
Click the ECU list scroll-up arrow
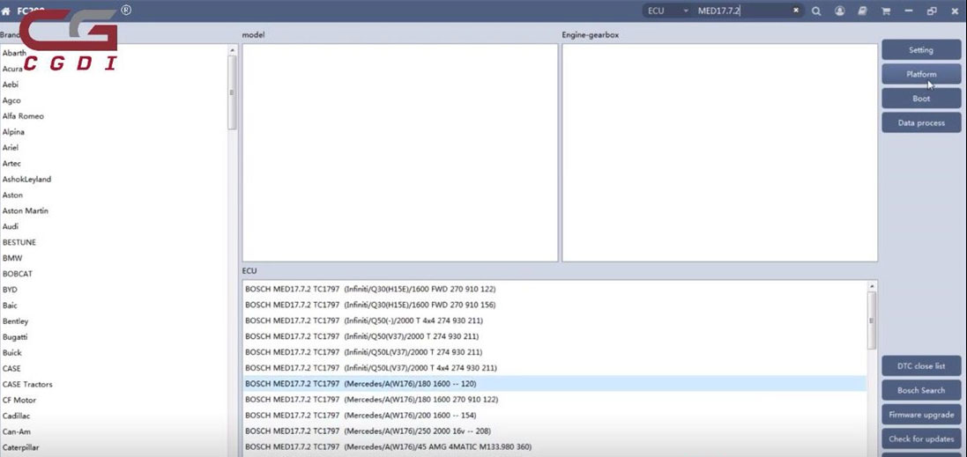pos(872,286)
